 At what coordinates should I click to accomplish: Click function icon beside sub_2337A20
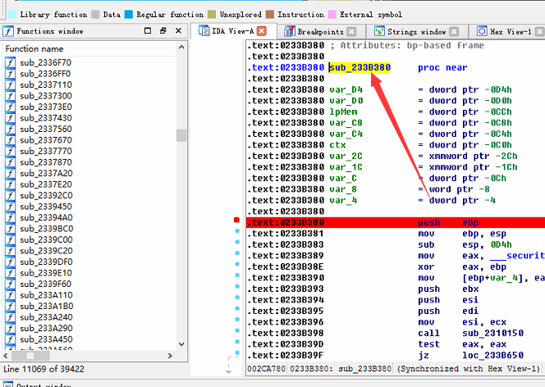[x=11, y=174]
